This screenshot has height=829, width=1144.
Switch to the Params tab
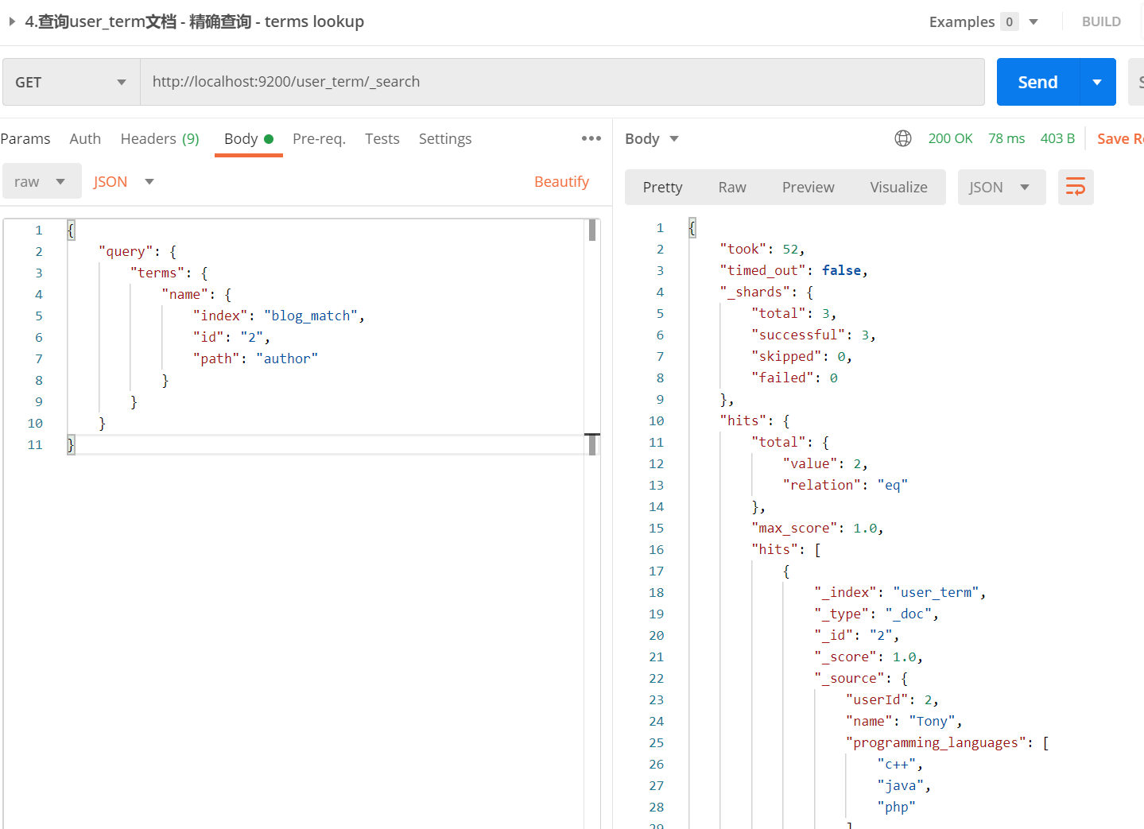tap(25, 139)
